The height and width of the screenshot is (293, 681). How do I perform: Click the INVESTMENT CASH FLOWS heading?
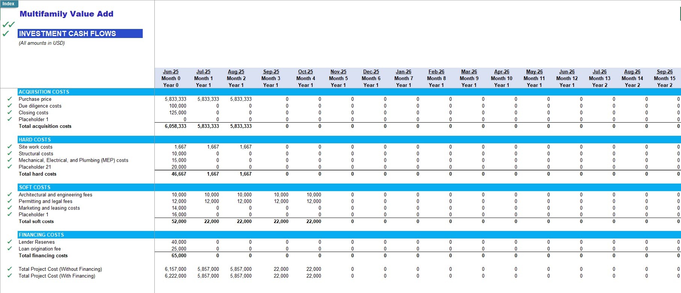(x=80, y=33)
